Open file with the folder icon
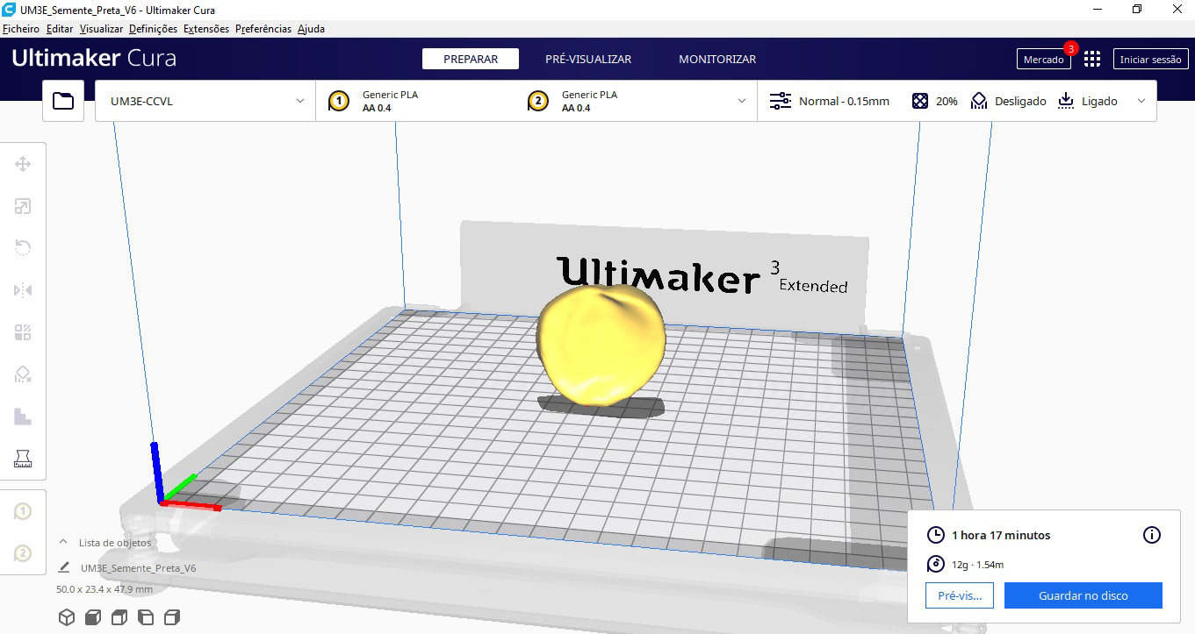Image resolution: width=1195 pixels, height=634 pixels. (63, 101)
